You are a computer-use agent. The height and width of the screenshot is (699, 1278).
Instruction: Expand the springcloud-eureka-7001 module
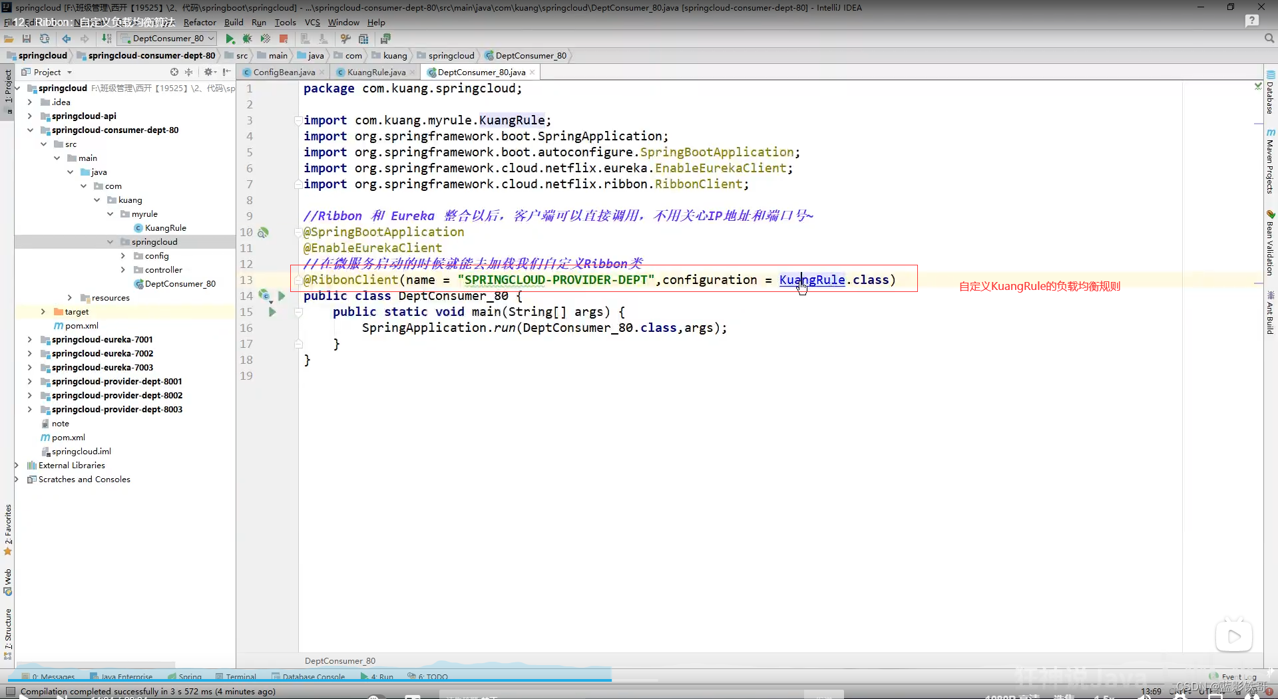pos(30,339)
